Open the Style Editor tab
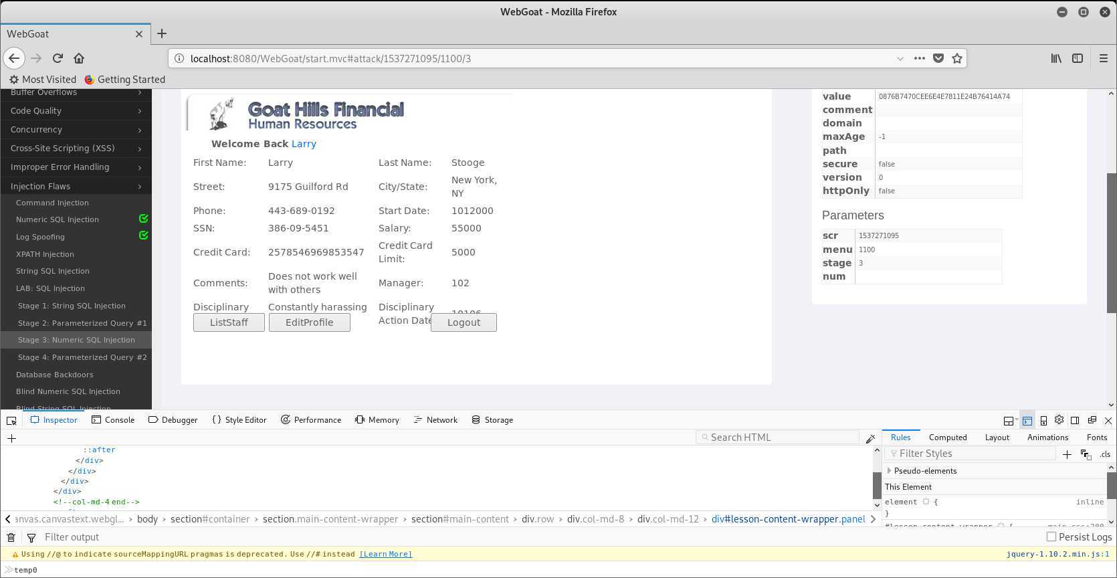Image resolution: width=1117 pixels, height=578 pixels. 239,420
